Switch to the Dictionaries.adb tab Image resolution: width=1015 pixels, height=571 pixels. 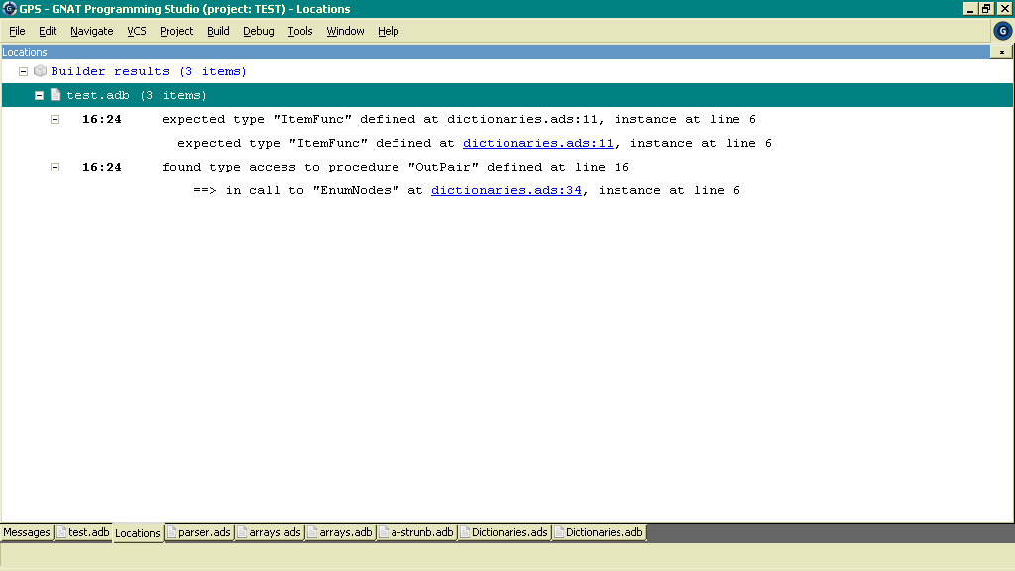599,532
